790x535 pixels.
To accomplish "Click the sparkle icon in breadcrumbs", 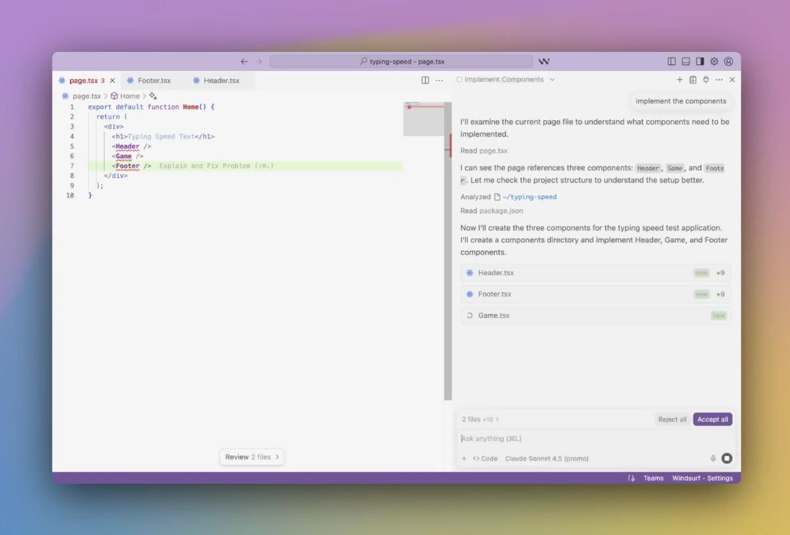I will pyautogui.click(x=153, y=96).
